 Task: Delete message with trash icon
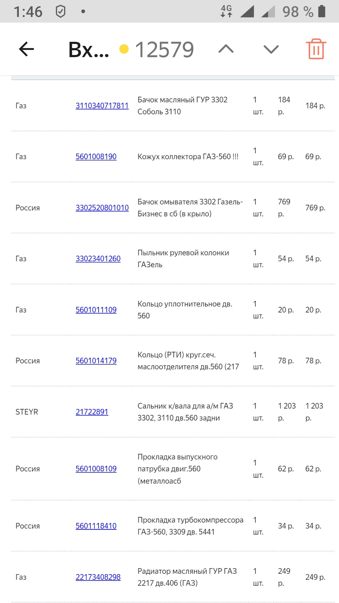pos(316,49)
